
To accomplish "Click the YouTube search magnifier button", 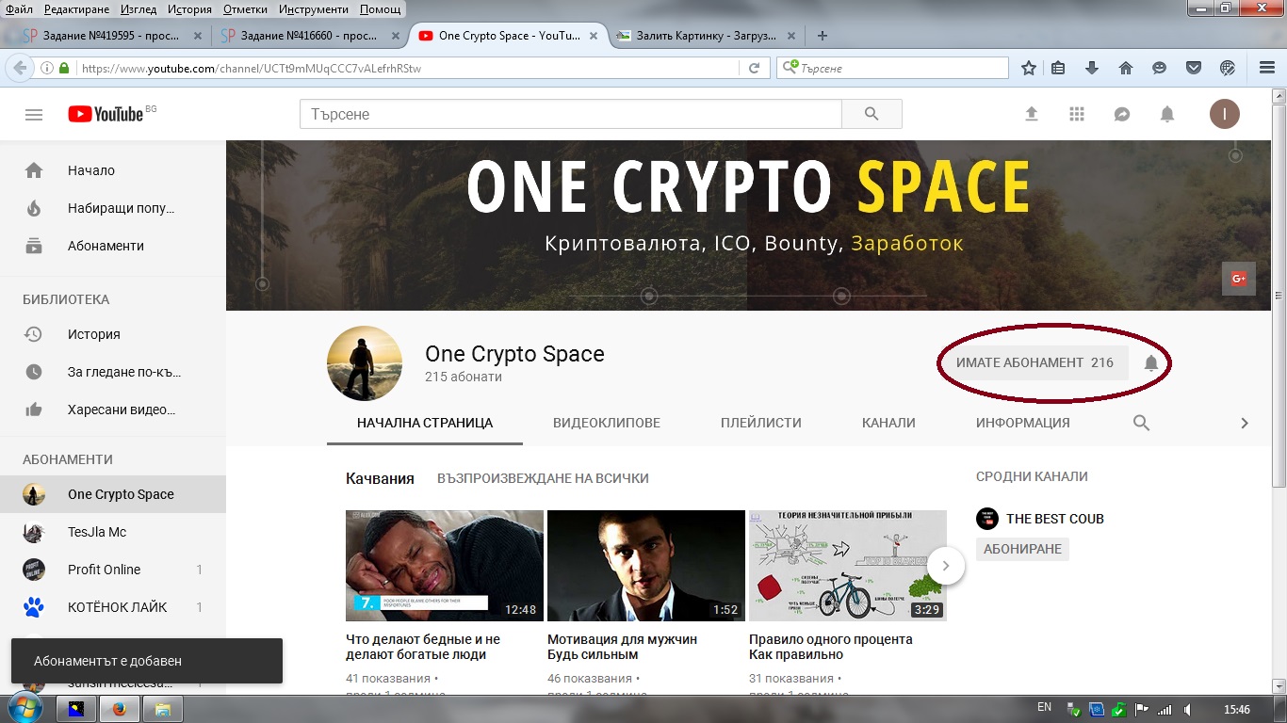I will [x=872, y=114].
